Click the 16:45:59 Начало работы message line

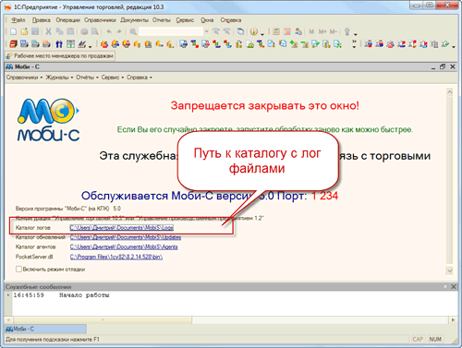click(62, 295)
